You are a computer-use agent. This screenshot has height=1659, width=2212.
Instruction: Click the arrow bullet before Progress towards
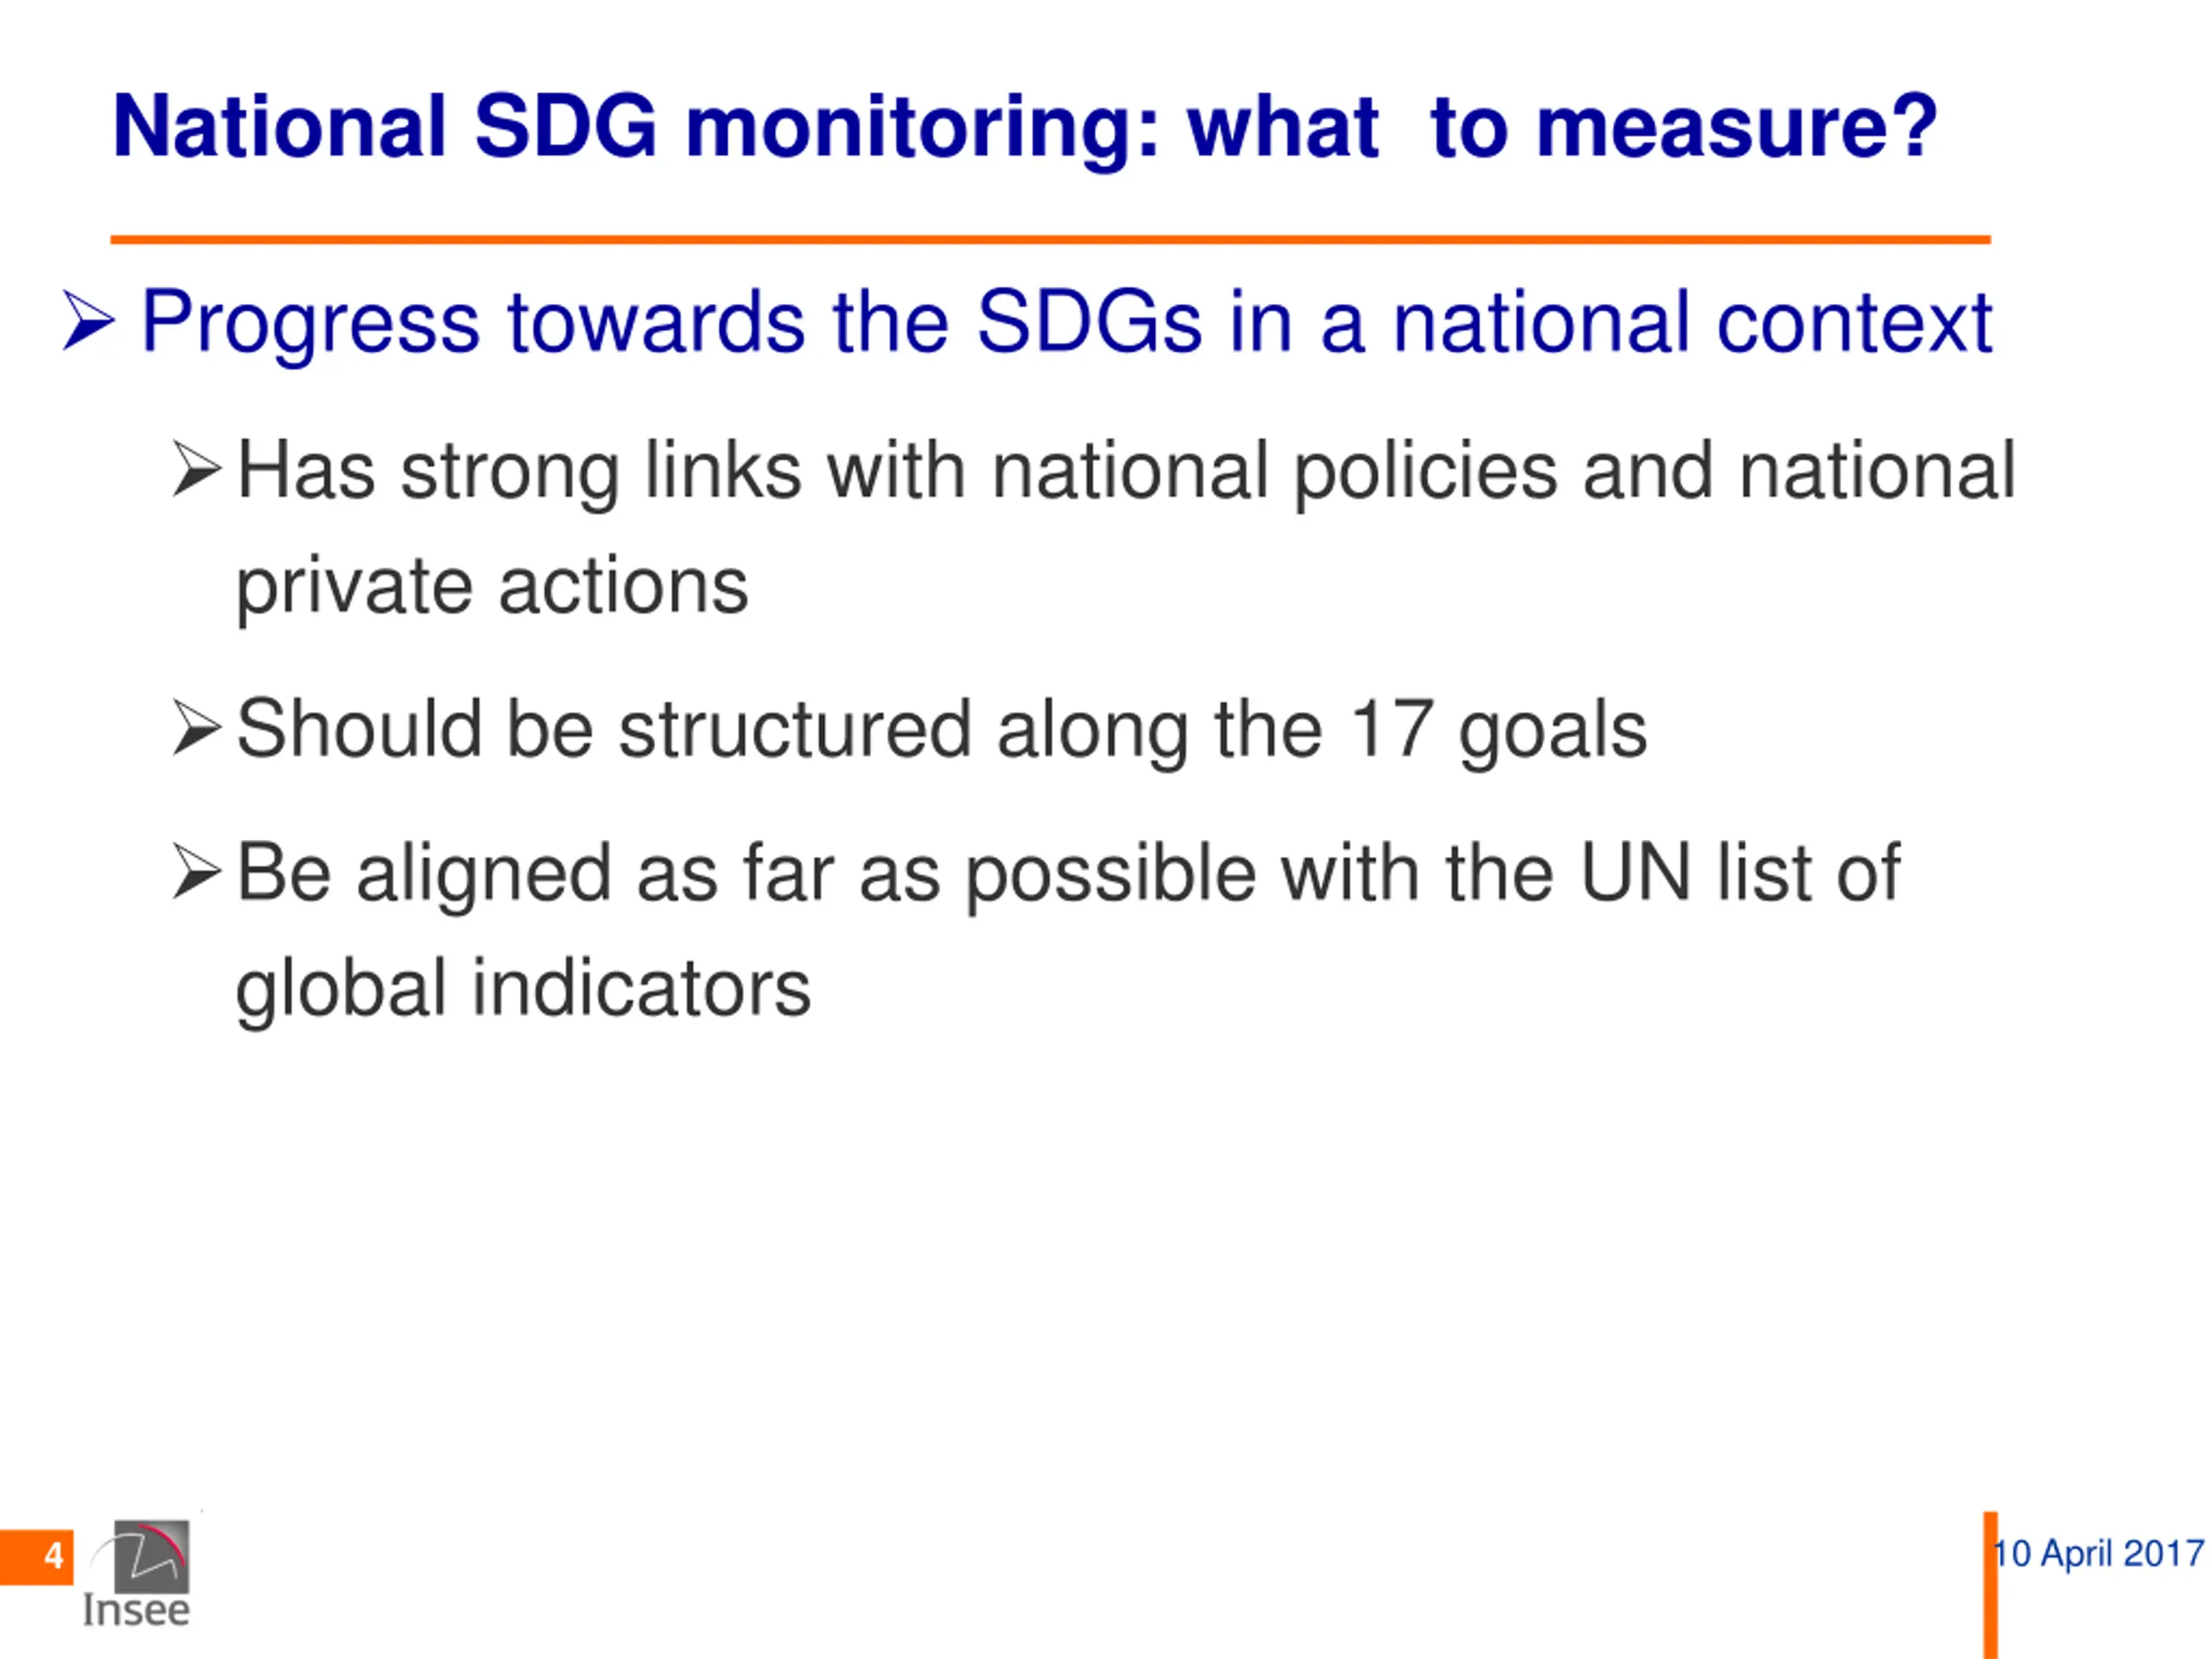pyautogui.click(x=89, y=321)
